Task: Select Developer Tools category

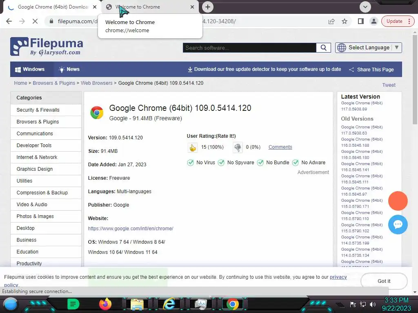Action: (x=46, y=145)
